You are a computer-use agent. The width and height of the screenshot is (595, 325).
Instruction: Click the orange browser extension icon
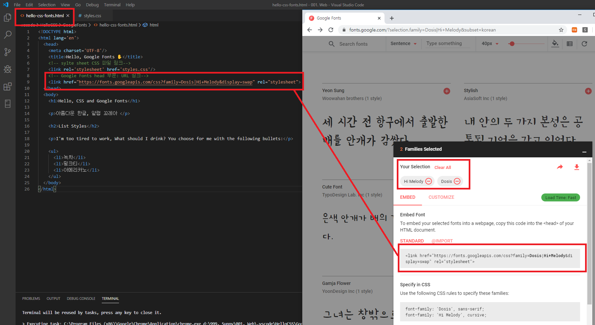tap(574, 30)
